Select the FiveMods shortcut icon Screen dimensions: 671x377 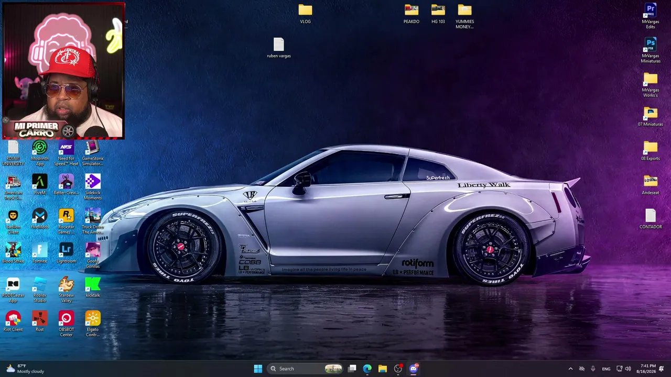coord(40,219)
